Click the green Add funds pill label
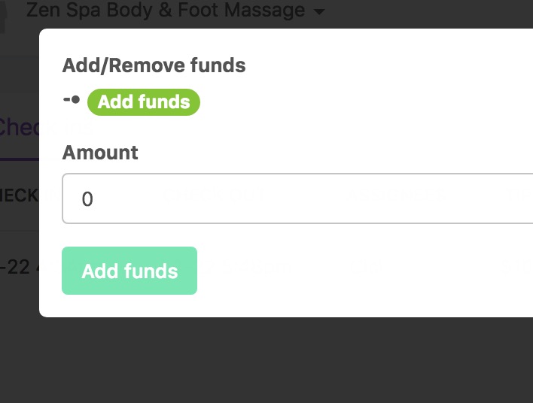The height and width of the screenshot is (403, 533). (x=144, y=102)
